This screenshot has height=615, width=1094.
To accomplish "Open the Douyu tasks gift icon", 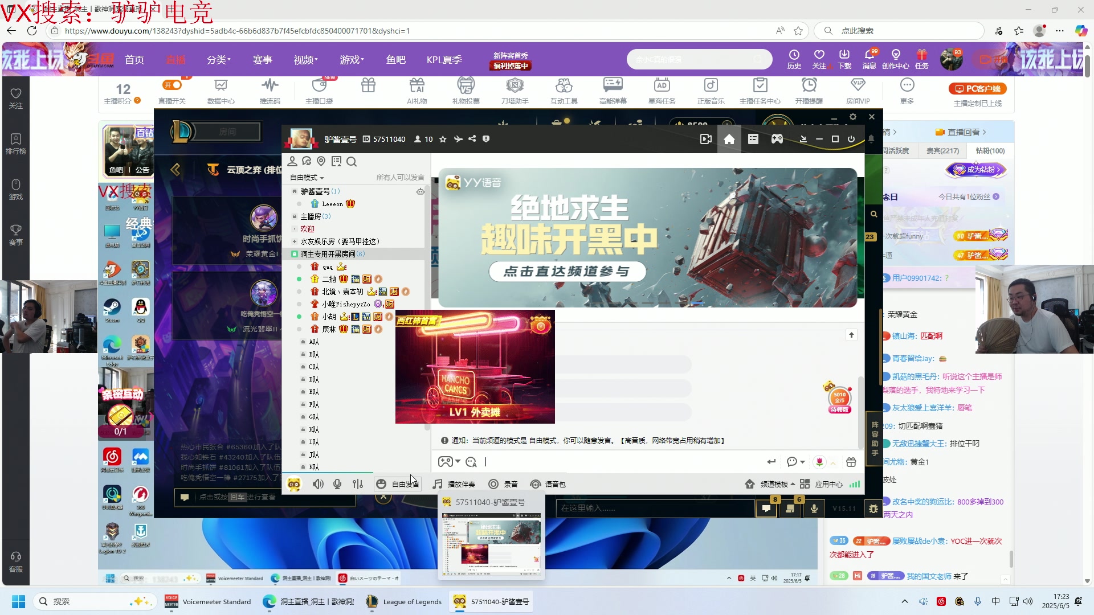I will [x=921, y=59].
